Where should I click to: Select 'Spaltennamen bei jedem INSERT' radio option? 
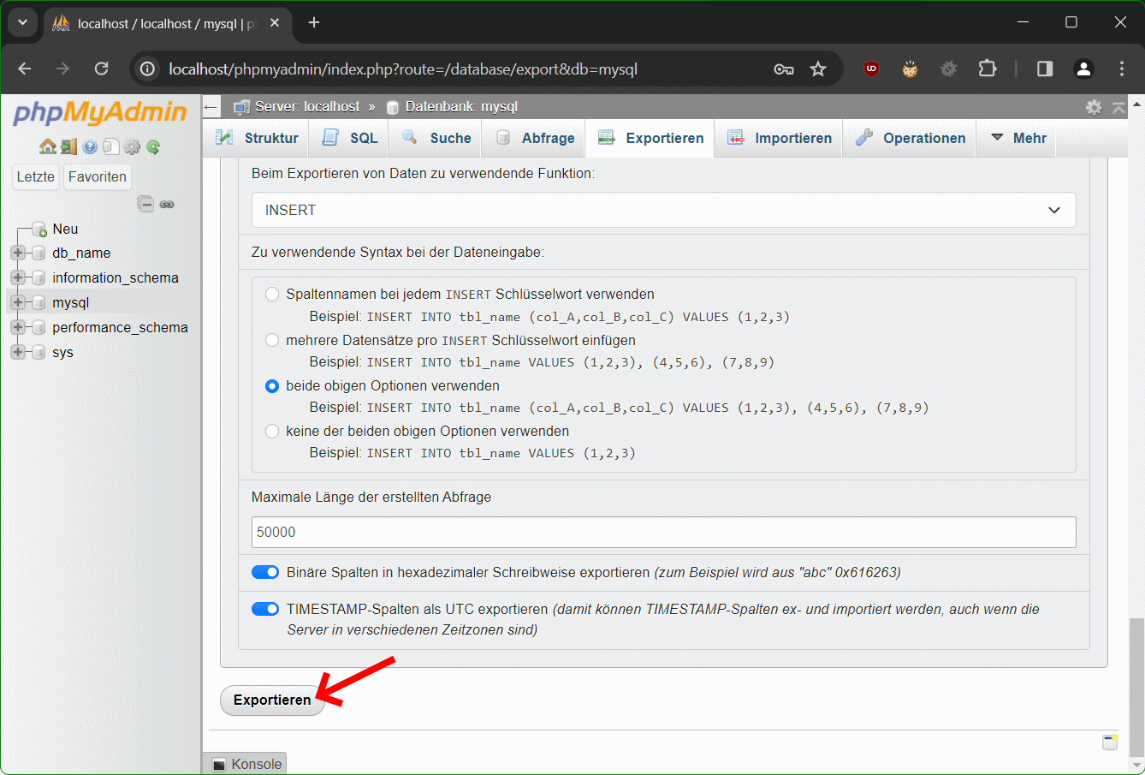272,294
